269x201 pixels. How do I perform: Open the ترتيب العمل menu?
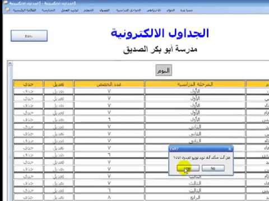pos(69,10)
